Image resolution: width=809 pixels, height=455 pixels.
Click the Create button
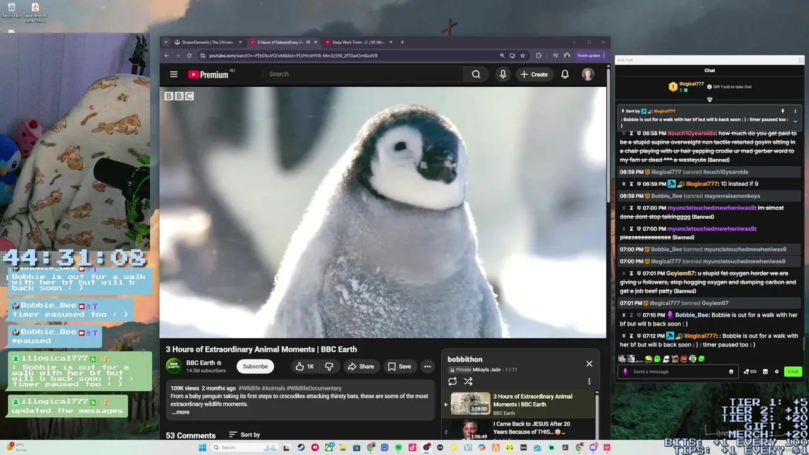point(534,74)
